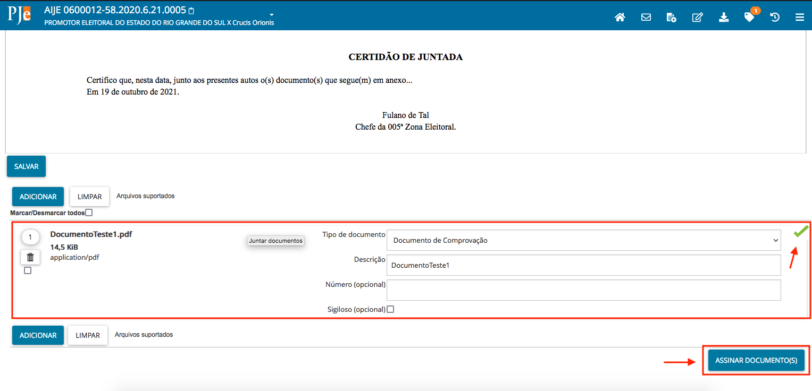Open the tags icon with badge 1
The width and height of the screenshot is (812, 391).
750,16
